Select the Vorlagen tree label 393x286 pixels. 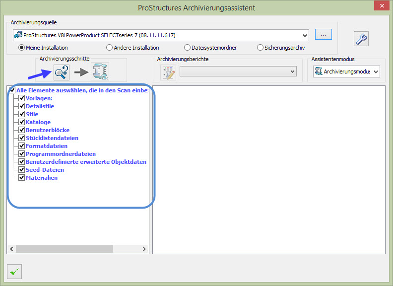pyautogui.click(x=39, y=98)
